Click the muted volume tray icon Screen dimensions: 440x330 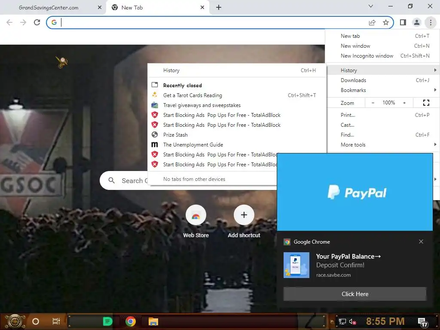click(x=353, y=321)
